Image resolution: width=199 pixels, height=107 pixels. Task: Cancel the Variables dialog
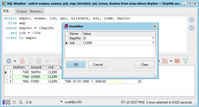point(98,65)
